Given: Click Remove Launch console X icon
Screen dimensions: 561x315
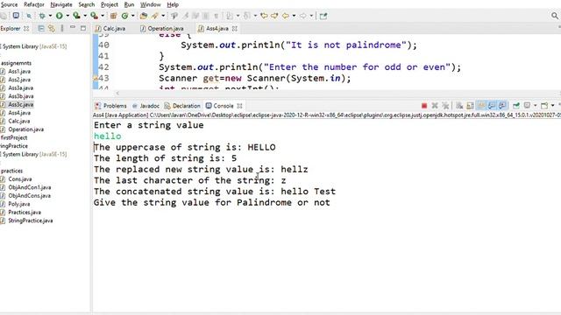Looking at the screenshot, I should pos(435,106).
